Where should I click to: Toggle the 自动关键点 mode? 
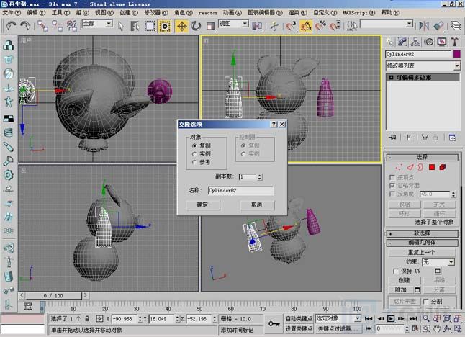(299, 318)
